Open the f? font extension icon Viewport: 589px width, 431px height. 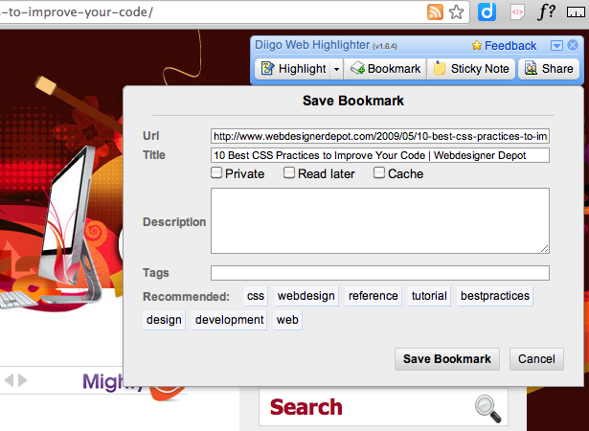tap(547, 12)
